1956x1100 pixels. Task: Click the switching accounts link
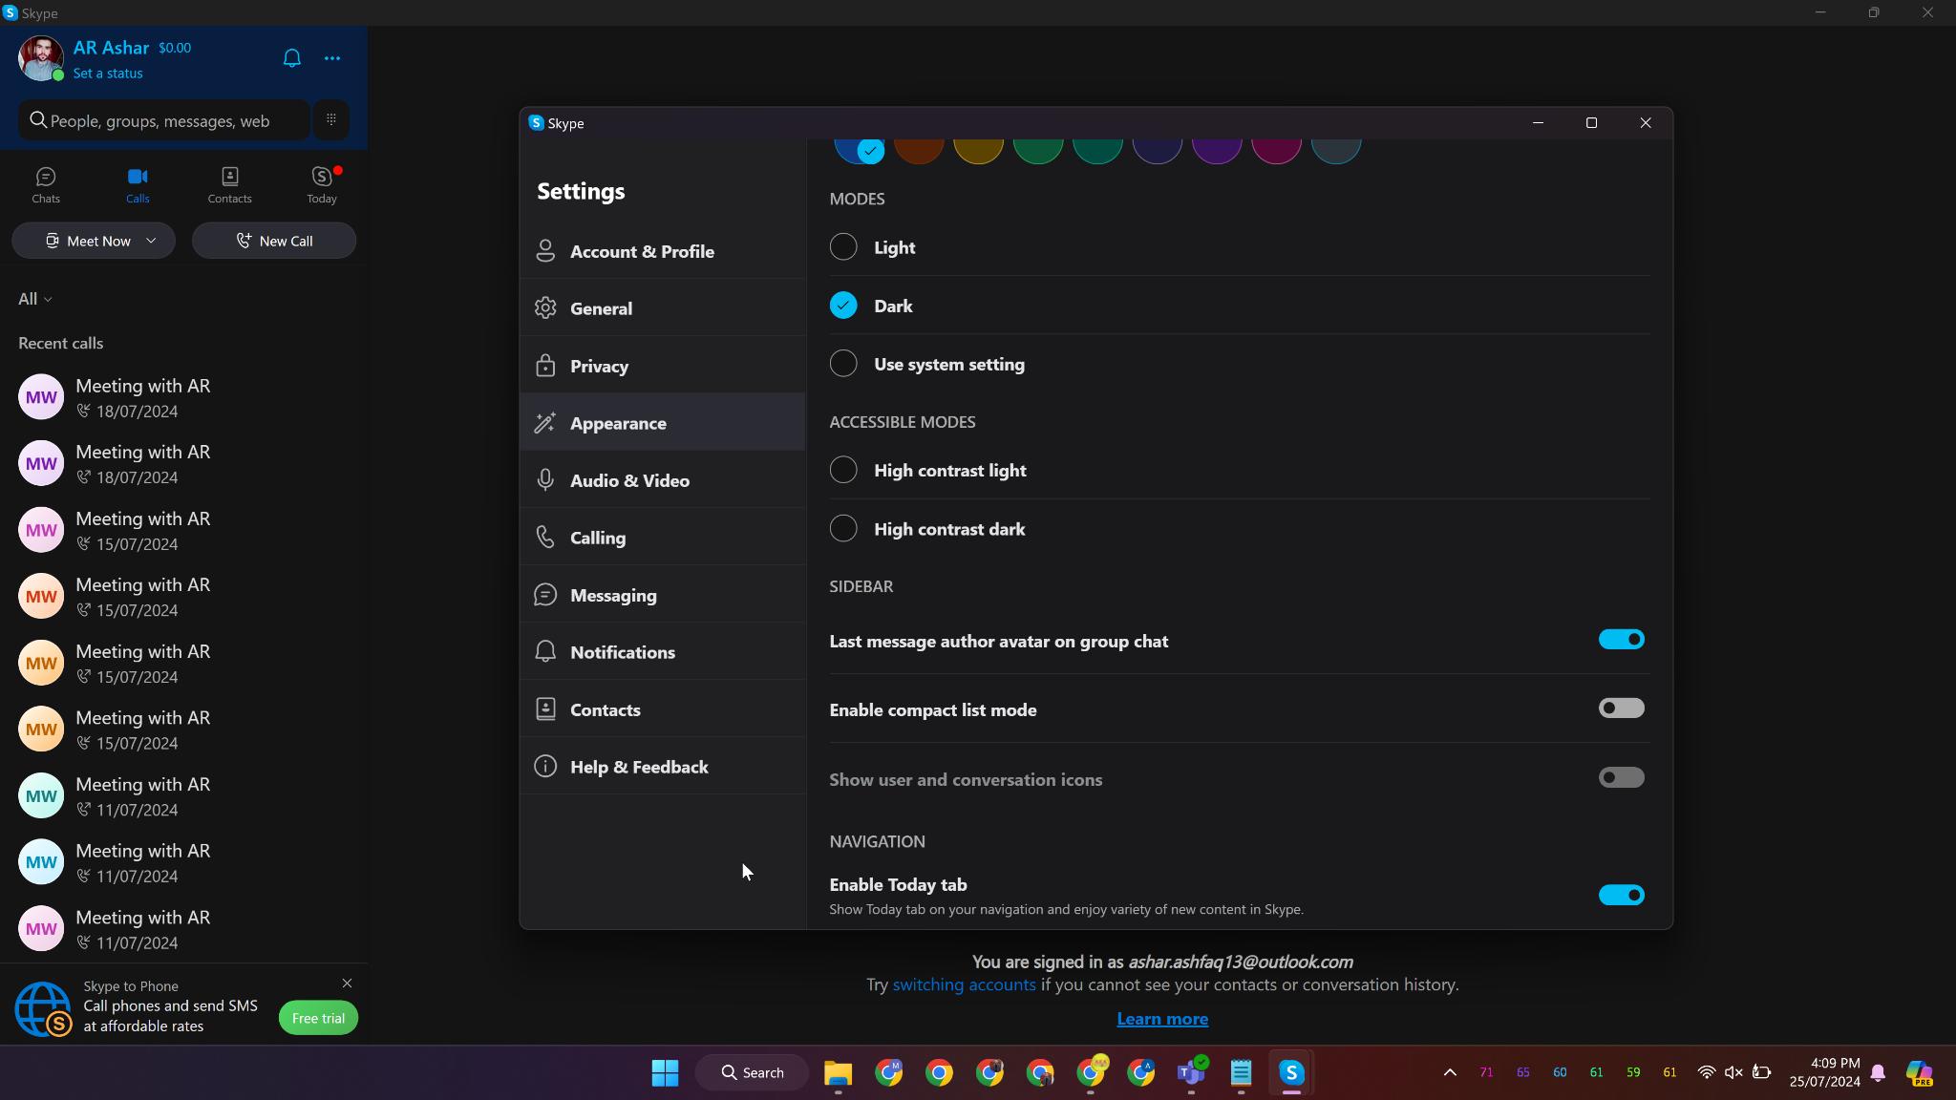(964, 984)
